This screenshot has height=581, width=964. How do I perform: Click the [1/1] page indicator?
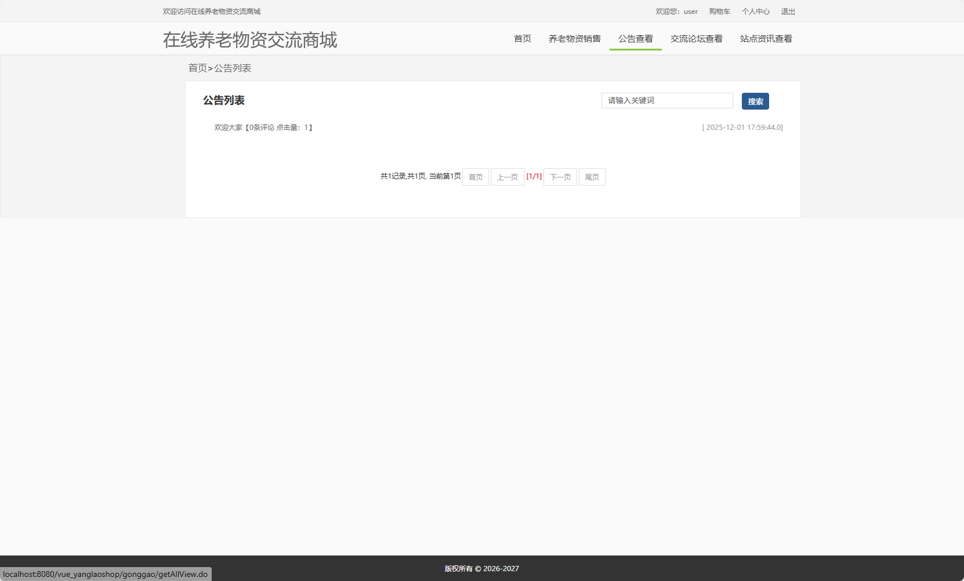[534, 176]
